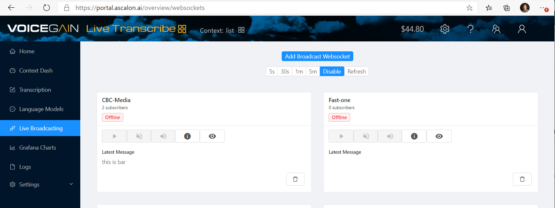Image resolution: width=555 pixels, height=208 pixels.
Task: Toggle the eye view for CBC-Media
Action: tap(212, 136)
